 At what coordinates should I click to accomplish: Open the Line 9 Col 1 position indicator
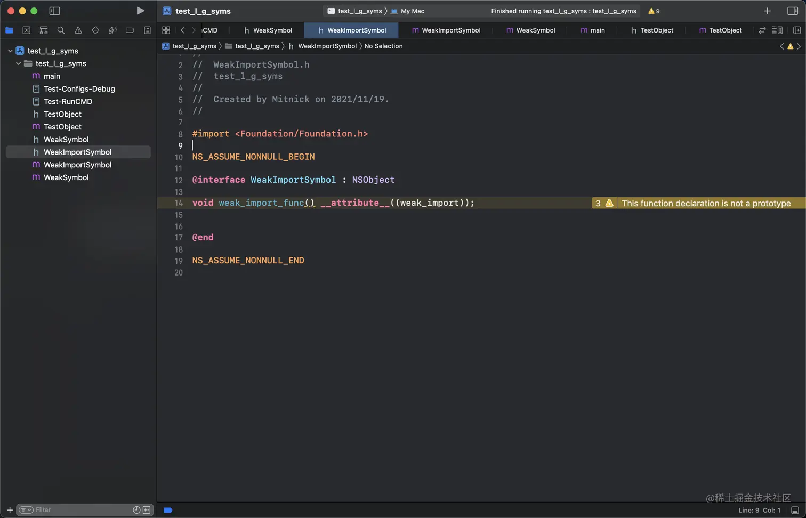759,510
